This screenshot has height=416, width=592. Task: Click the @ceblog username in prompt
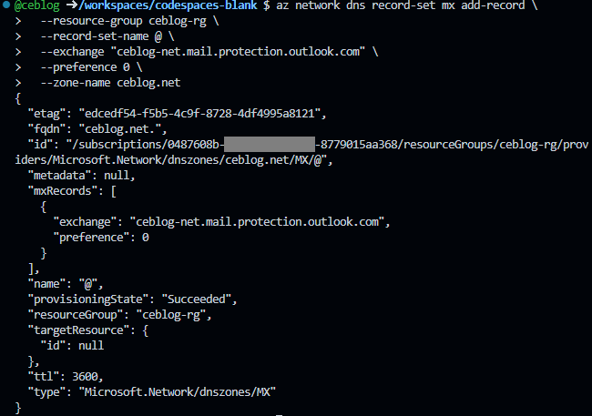pos(37,5)
